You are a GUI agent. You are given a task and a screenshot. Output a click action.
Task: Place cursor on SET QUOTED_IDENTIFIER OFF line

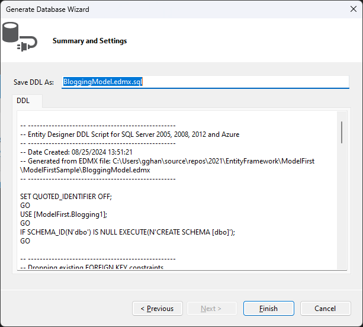[x=66, y=197]
